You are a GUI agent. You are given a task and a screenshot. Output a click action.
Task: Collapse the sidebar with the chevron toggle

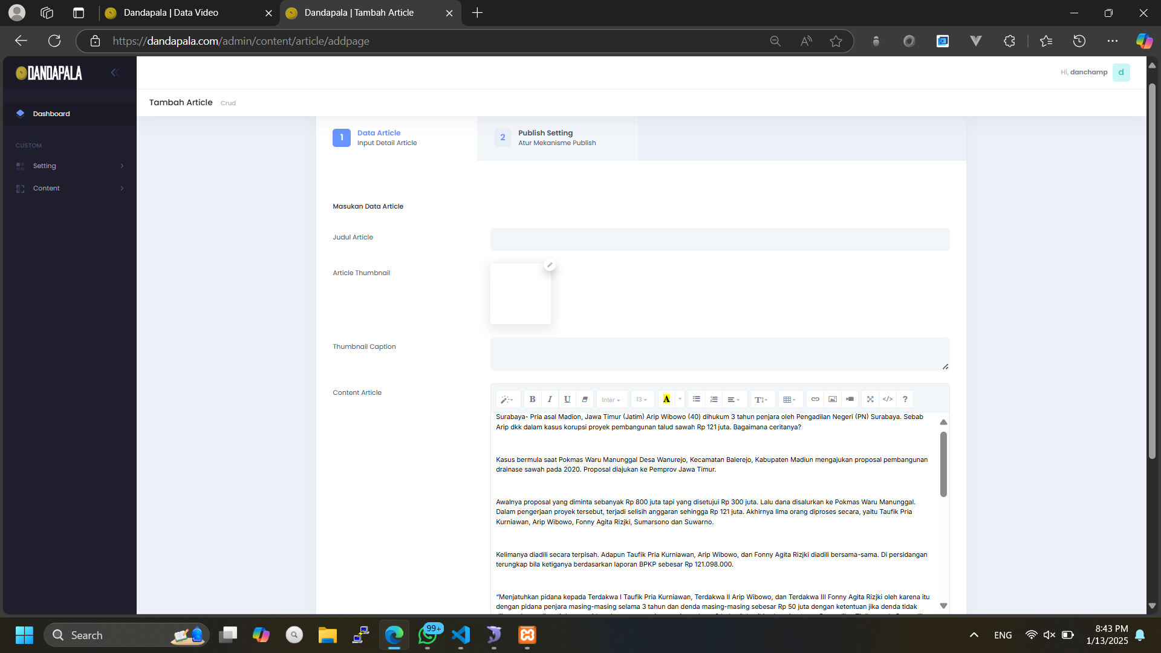tap(114, 73)
